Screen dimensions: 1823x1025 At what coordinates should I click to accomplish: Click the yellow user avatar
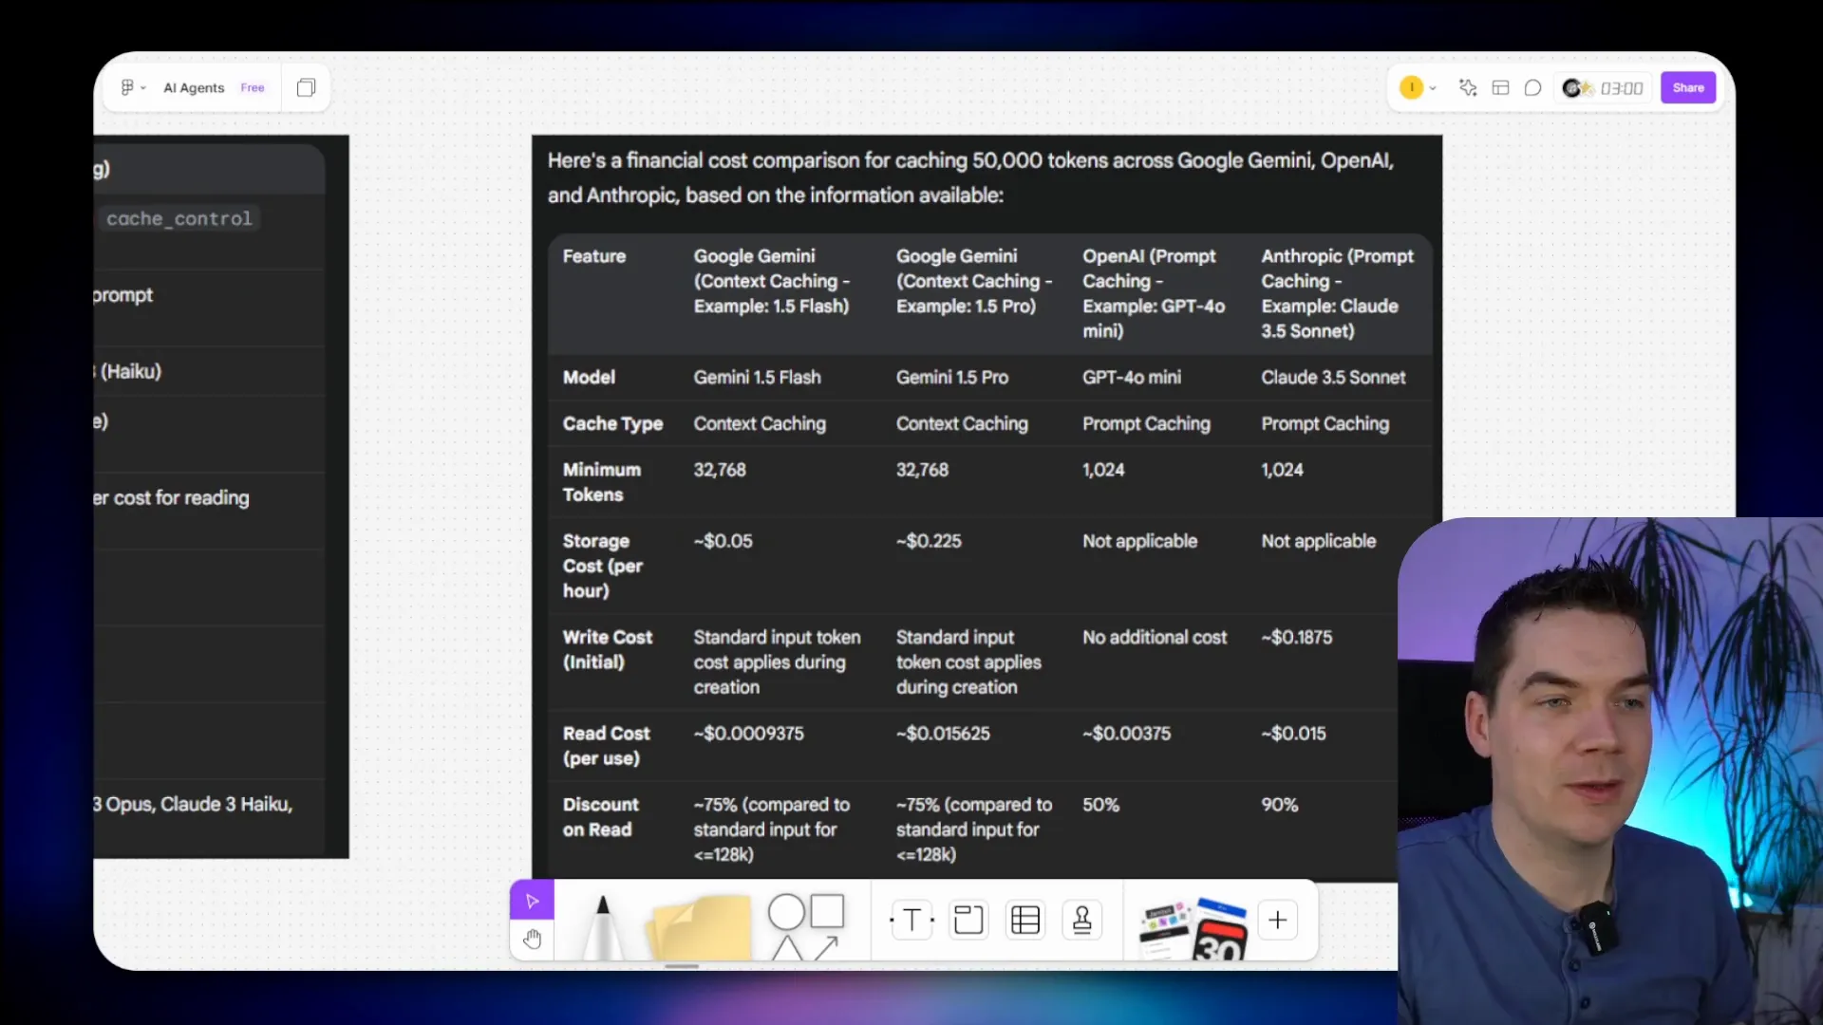coord(1411,87)
